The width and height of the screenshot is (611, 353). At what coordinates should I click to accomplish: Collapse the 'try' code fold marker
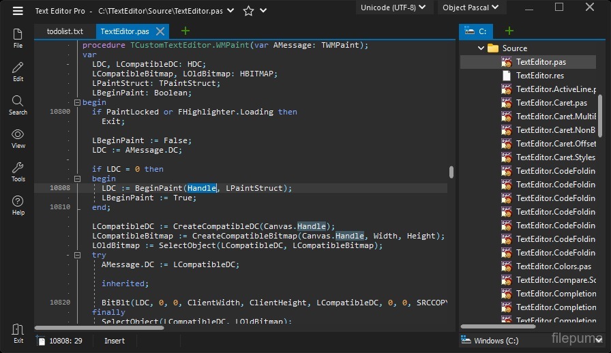pyautogui.click(x=77, y=255)
